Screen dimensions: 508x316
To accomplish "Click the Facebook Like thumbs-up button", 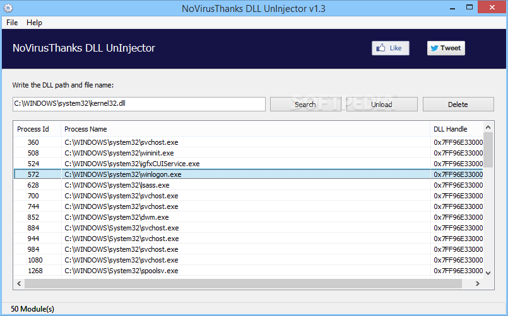I will 391,48.
